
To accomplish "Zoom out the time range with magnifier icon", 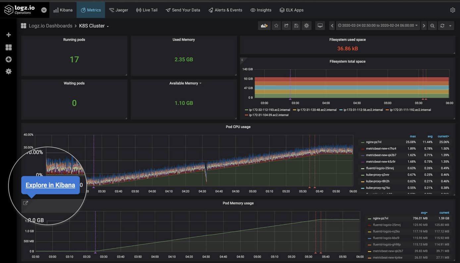I will click(x=432, y=25).
